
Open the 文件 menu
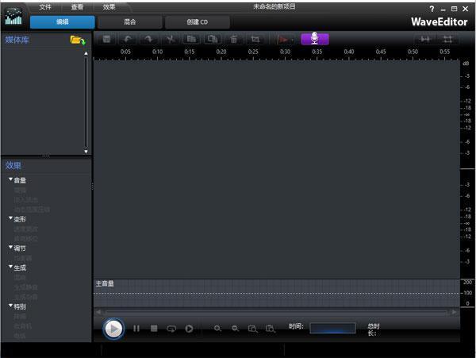(45, 6)
